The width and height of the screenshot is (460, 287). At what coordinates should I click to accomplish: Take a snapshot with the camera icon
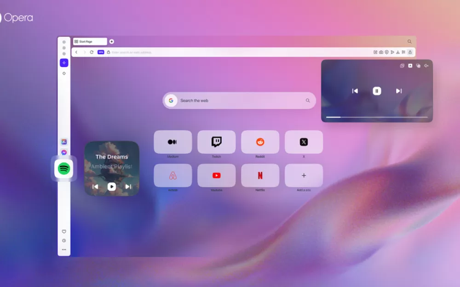(381, 52)
